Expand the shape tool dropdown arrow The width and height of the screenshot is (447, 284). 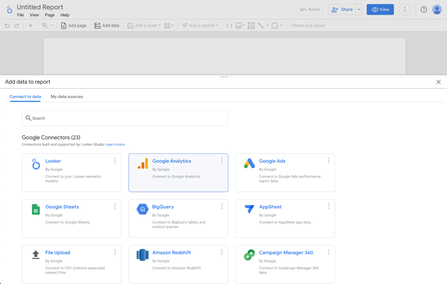281,26
